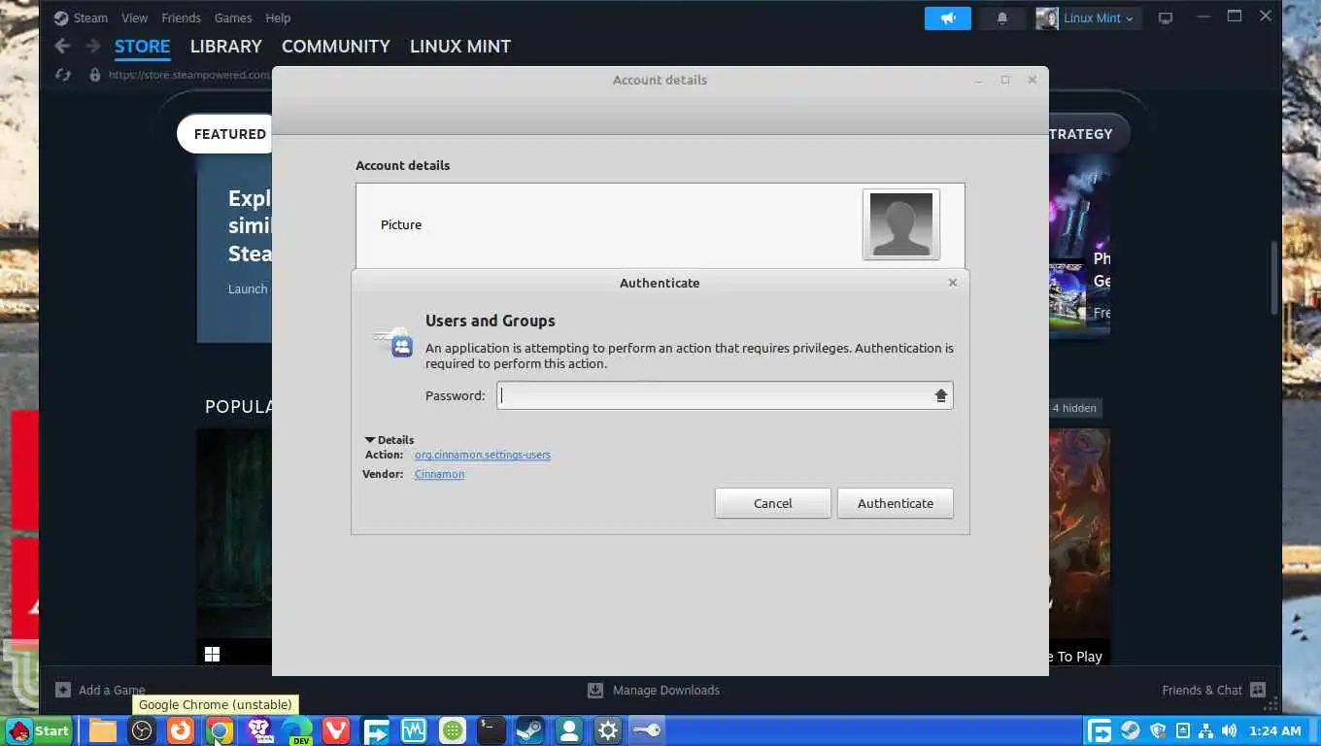Viewport: 1321px width, 746px height.
Task: Click the Steam store URL address
Action: pos(188,75)
